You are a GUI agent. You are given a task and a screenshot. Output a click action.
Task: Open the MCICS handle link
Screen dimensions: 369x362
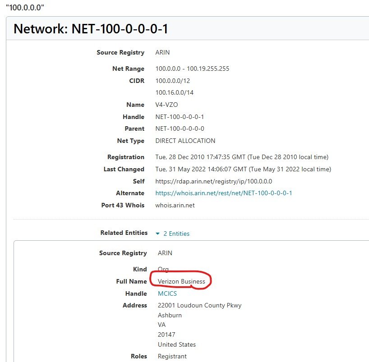tap(167, 293)
